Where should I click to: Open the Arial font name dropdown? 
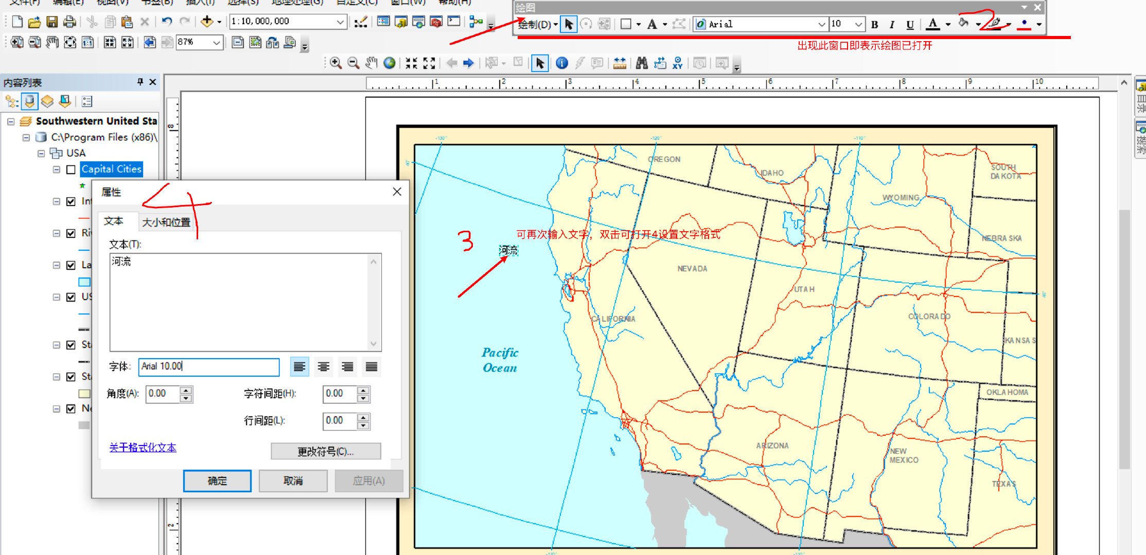pyautogui.click(x=821, y=25)
